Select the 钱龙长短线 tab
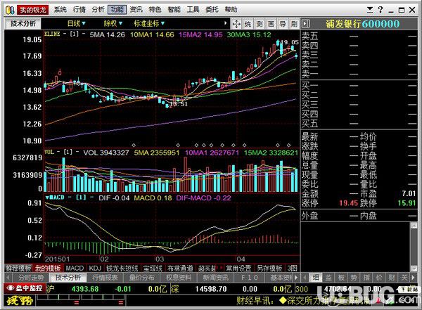The width and height of the screenshot is (422, 310). click(122, 268)
